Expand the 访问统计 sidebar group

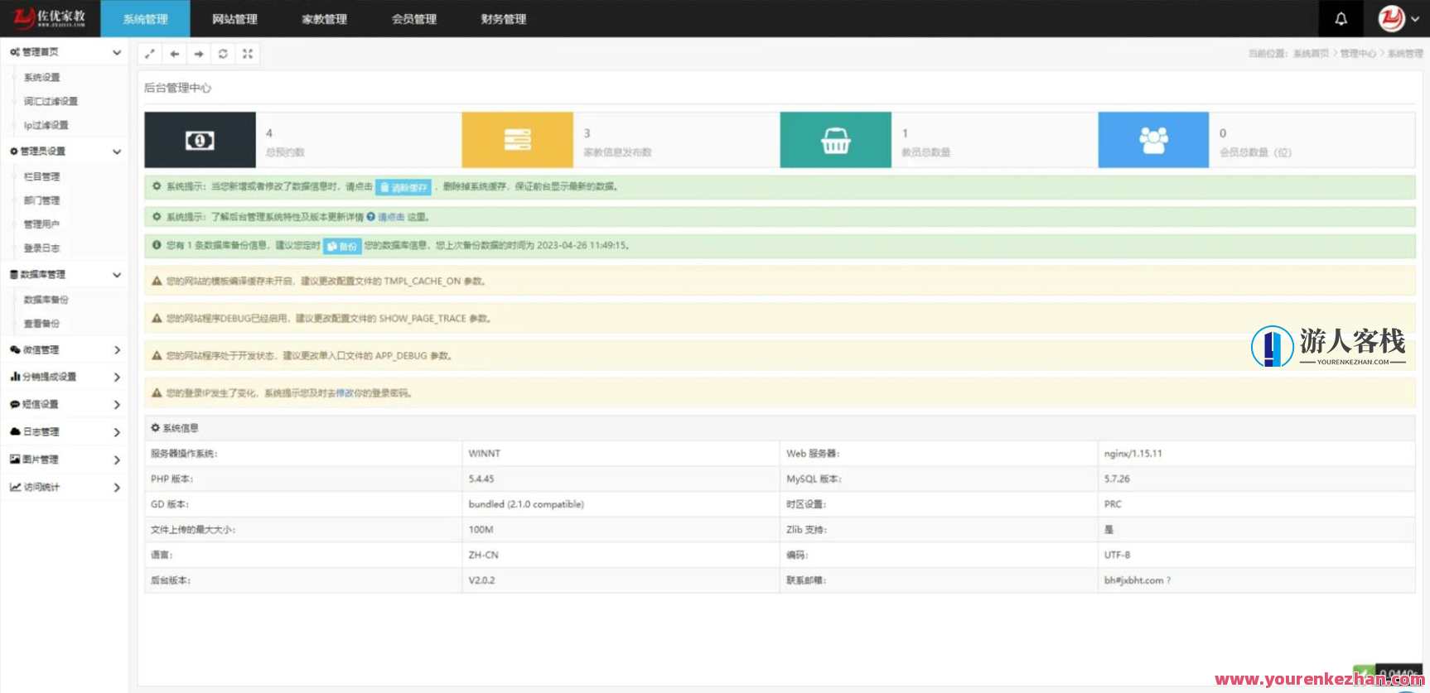click(117, 488)
